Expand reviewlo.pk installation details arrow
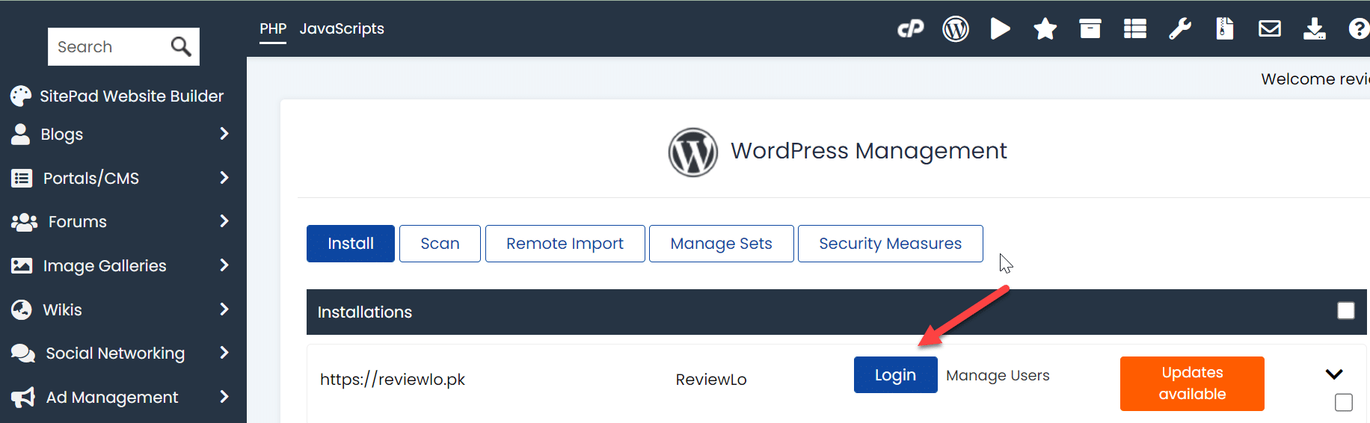Image resolution: width=1370 pixels, height=423 pixels. pos(1334,374)
